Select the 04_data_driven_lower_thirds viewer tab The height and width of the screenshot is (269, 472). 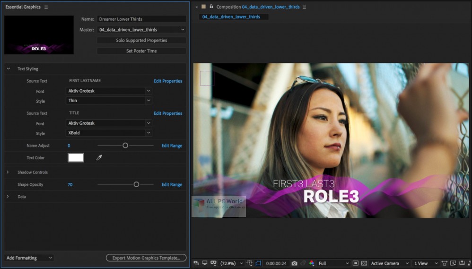[x=231, y=17]
